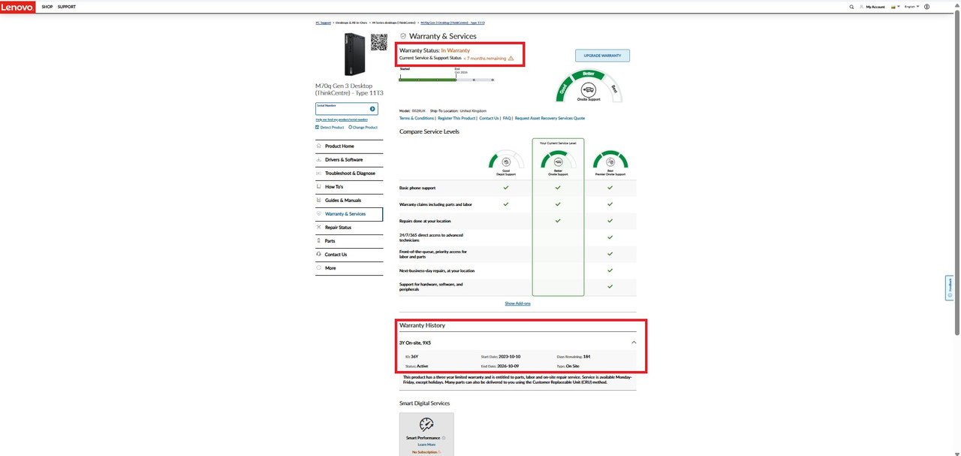Submit serial number with arrow button
961x456 pixels.
pyautogui.click(x=372, y=109)
